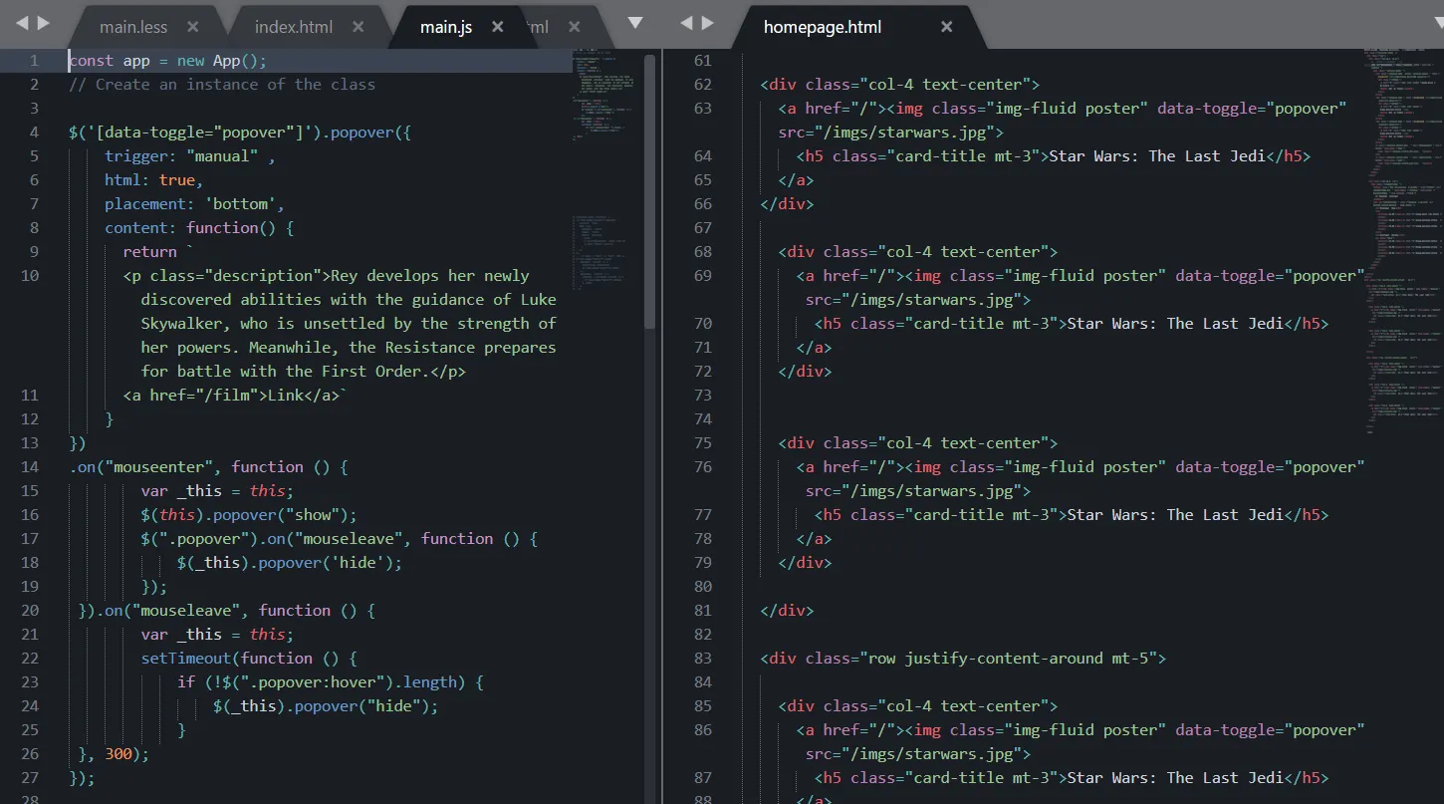
Task: Click the line "placement: 'bottom',"
Action: (195, 204)
